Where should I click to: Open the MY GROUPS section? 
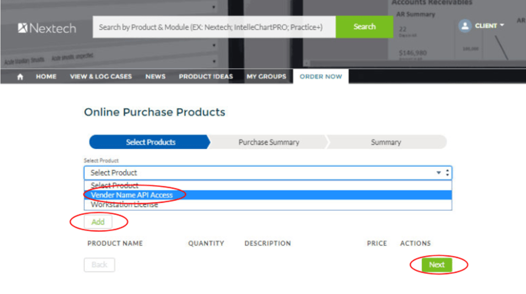[267, 76]
